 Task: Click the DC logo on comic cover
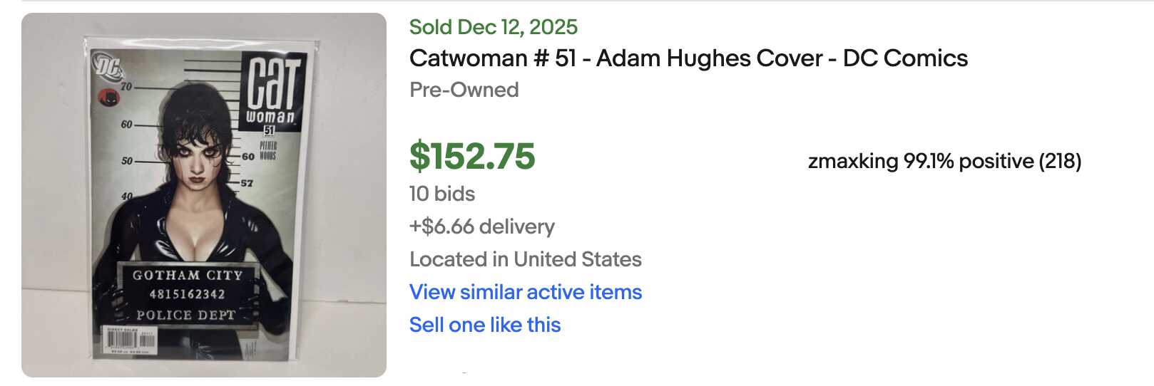pyautogui.click(x=108, y=68)
